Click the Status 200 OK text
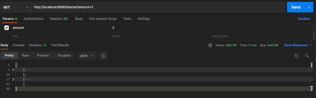 [226, 45]
